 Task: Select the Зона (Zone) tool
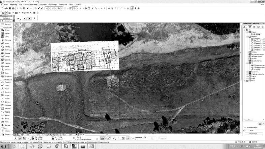6,73
